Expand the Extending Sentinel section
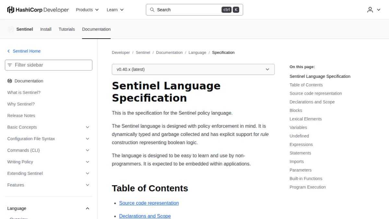Viewport: 389px width, 219px height. [x=88, y=174]
